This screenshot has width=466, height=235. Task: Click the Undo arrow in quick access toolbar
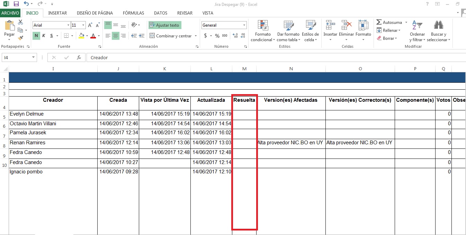pos(27,4)
